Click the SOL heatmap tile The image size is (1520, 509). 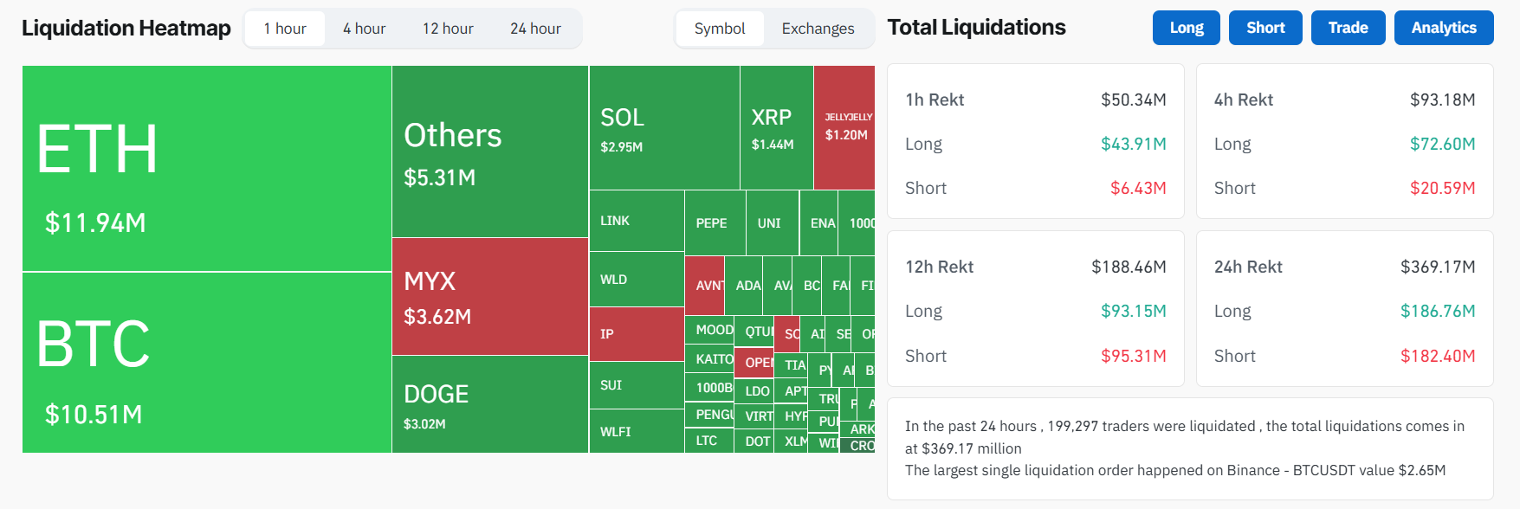pyautogui.click(x=664, y=128)
